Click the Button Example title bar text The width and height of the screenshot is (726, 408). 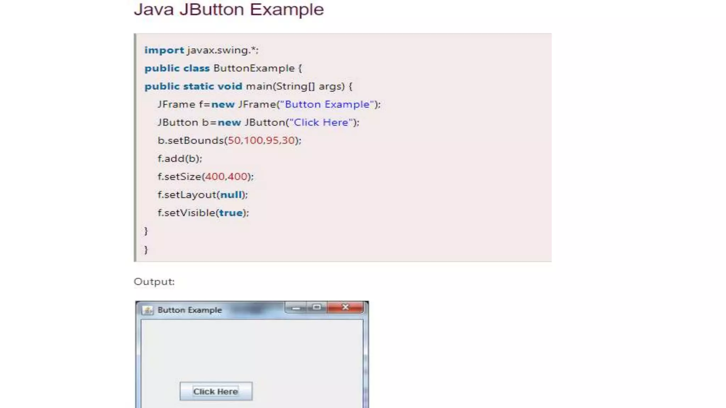point(190,310)
